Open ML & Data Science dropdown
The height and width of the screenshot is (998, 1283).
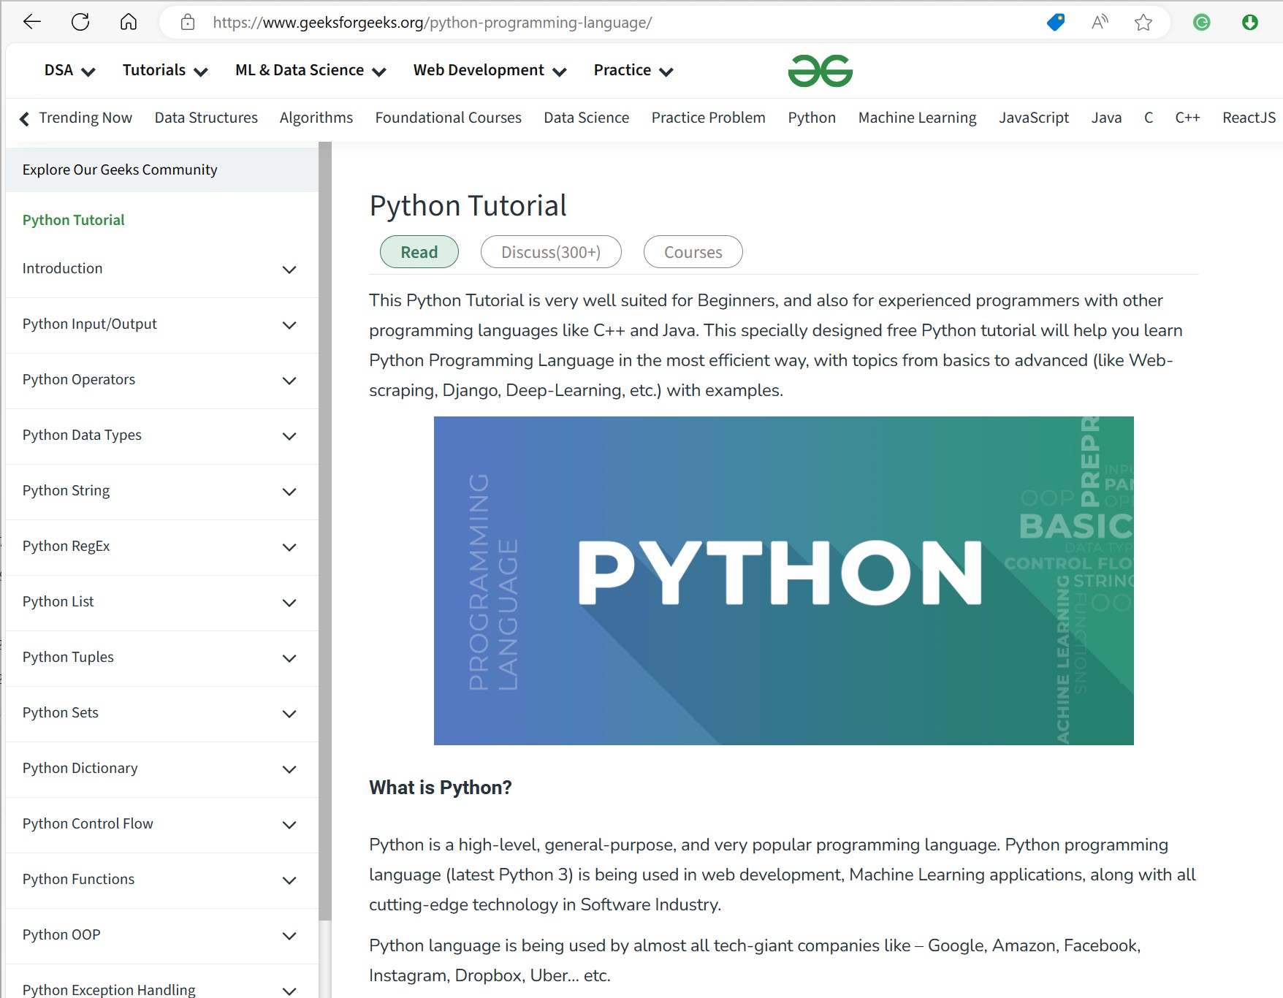tap(311, 70)
